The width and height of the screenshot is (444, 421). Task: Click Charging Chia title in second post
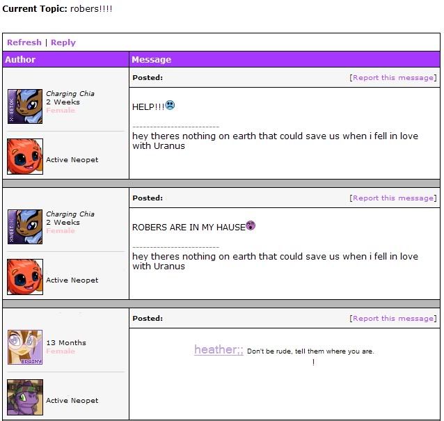[x=70, y=214]
